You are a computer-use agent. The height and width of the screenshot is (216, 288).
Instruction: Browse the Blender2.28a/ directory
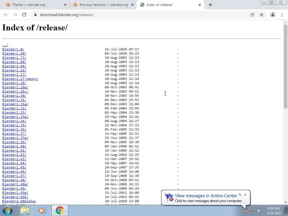click(15, 87)
